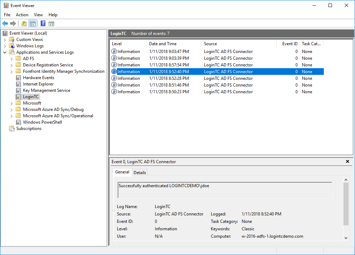Click the Windows PowerShell log icon
The width and height of the screenshot is (355, 255).
[x=18, y=122]
